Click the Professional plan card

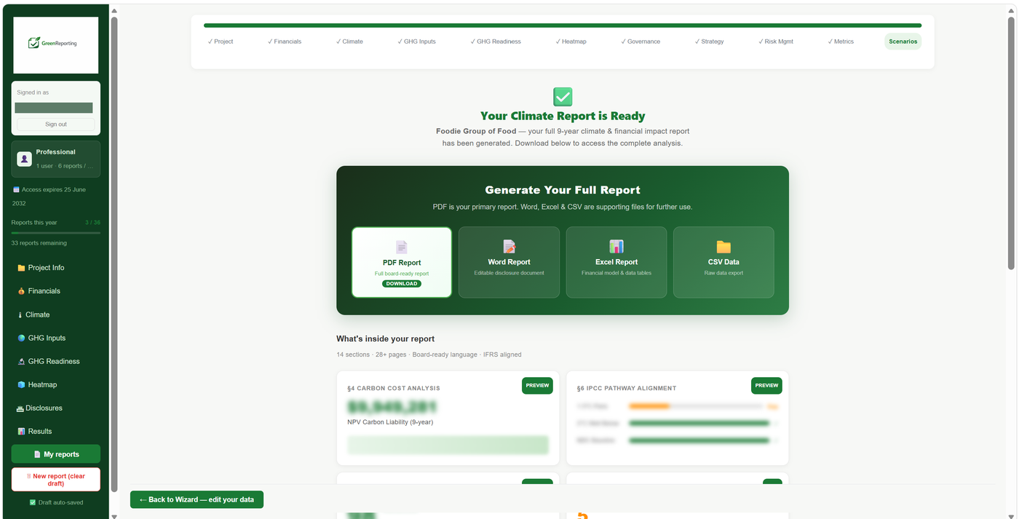[56, 159]
